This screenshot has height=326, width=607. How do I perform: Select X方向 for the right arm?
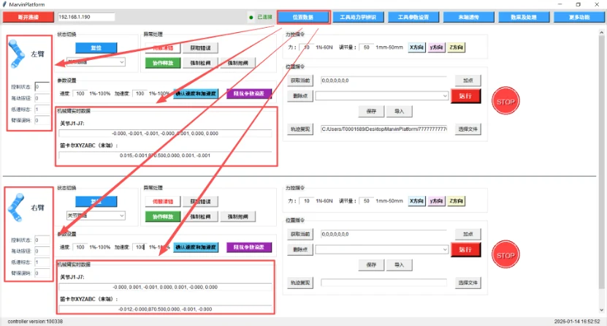click(x=416, y=201)
